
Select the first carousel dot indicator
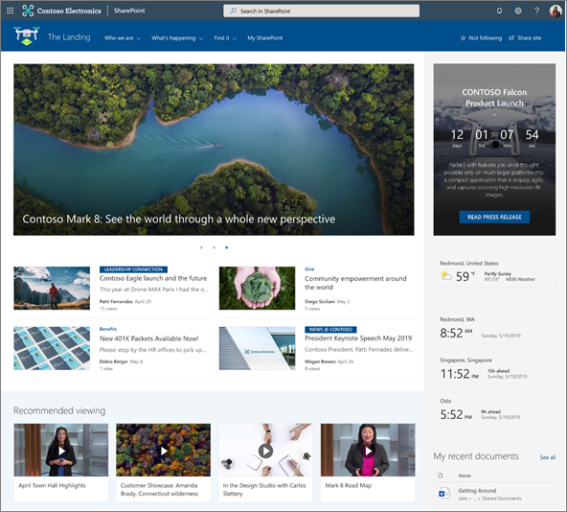[x=201, y=247]
